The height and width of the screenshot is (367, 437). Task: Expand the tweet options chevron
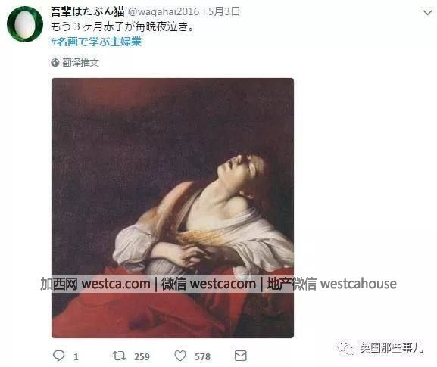[x=427, y=13]
